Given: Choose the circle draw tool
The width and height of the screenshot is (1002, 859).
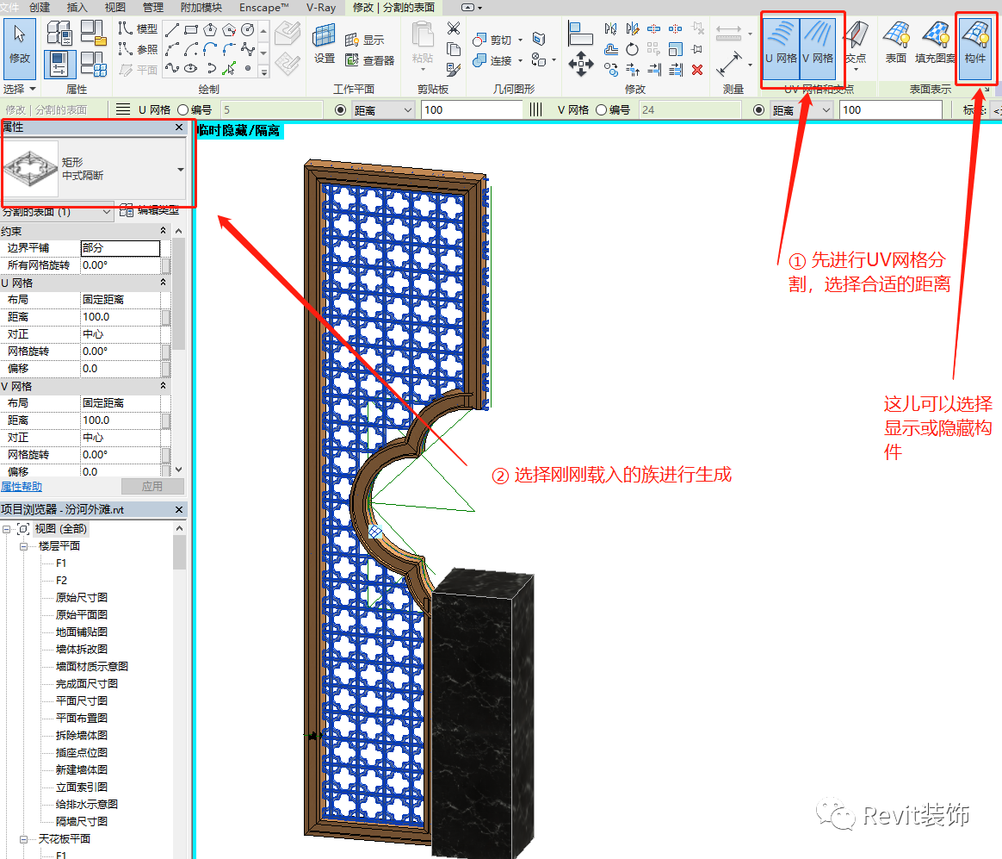Looking at the screenshot, I should tap(247, 29).
